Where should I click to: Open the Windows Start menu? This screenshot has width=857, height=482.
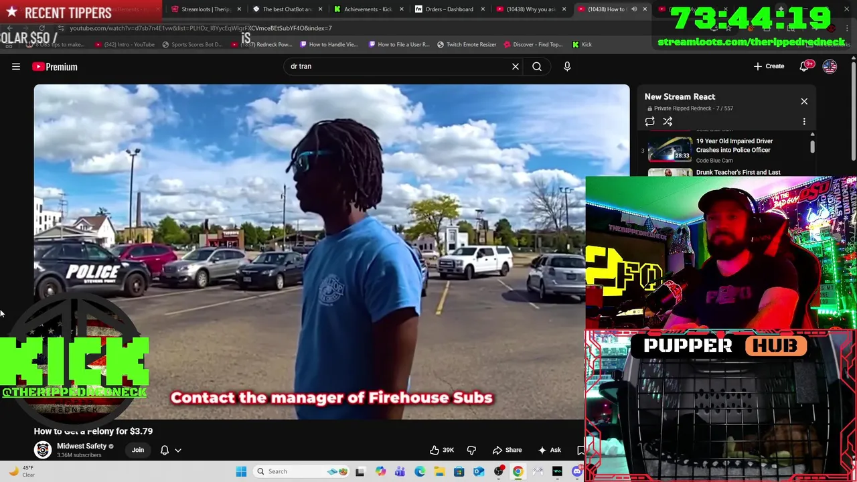coord(241,471)
